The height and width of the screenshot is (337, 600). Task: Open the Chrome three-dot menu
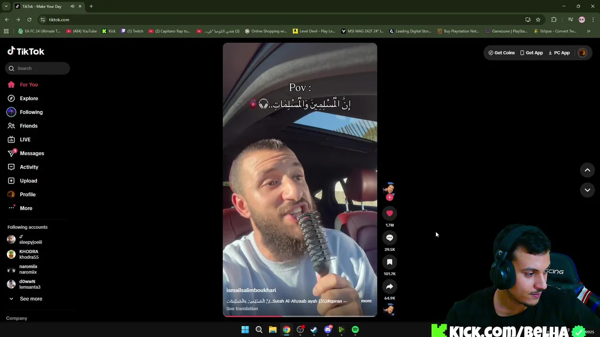tap(593, 20)
